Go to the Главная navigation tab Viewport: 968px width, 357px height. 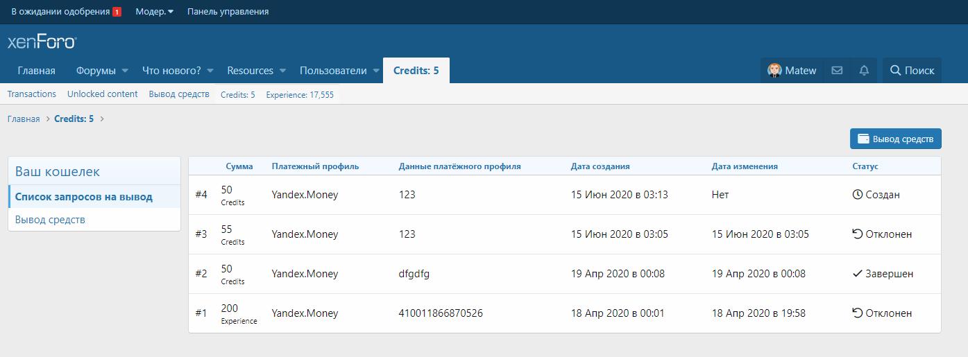point(37,71)
